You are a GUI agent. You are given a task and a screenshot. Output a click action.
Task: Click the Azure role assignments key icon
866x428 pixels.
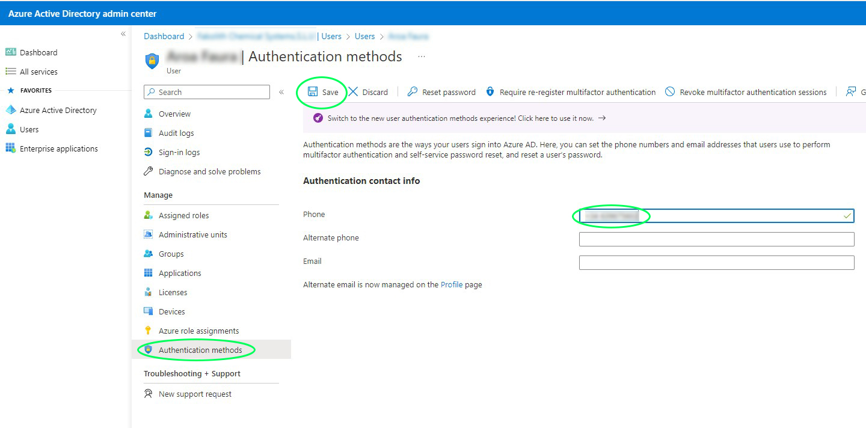click(x=149, y=331)
